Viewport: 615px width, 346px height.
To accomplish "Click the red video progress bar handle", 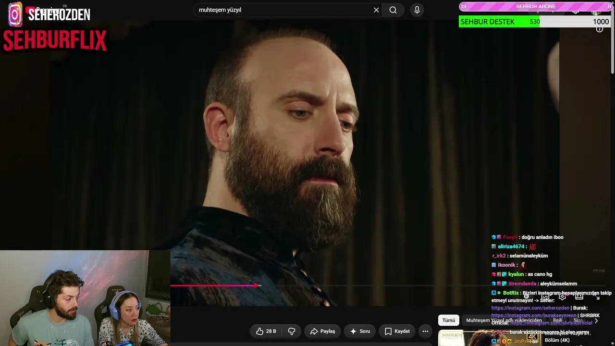I will (x=256, y=285).
